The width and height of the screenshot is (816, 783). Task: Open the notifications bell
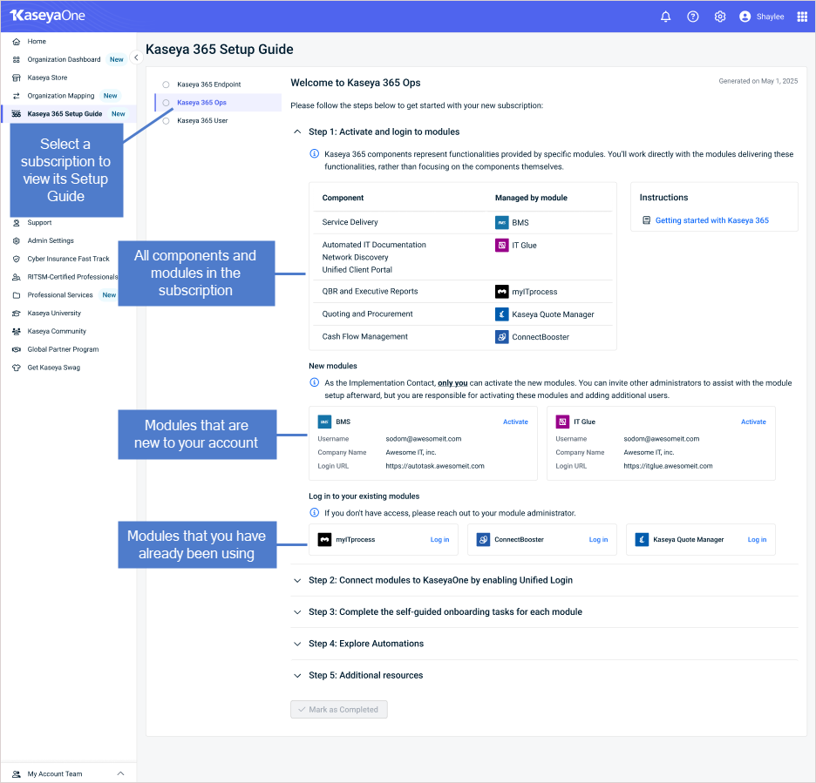(665, 17)
